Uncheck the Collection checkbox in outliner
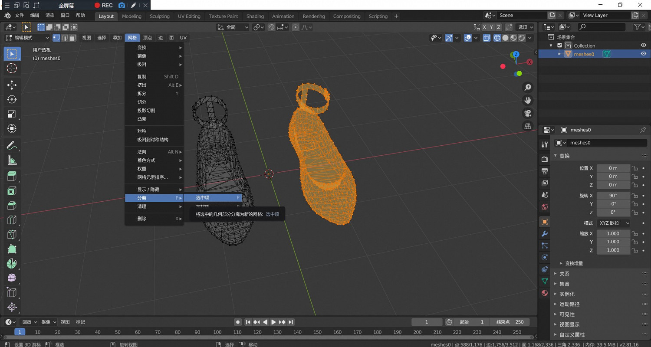The image size is (651, 347). coord(560,46)
